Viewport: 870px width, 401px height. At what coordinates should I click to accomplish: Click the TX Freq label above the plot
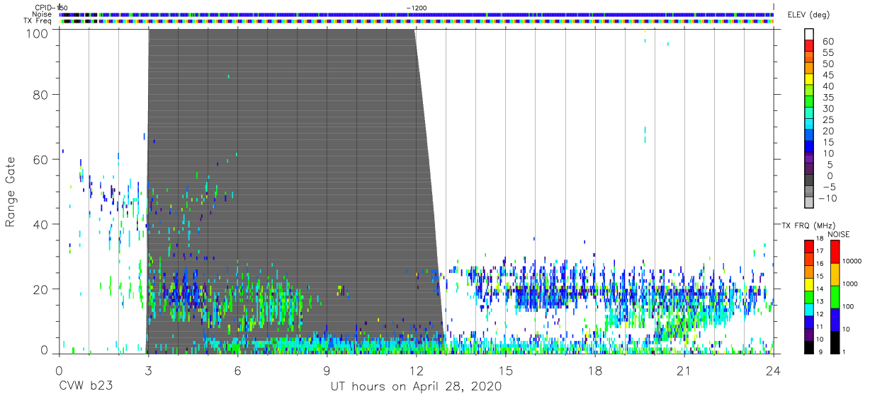pos(38,21)
